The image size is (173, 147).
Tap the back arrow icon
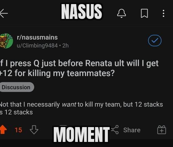point(4,13)
